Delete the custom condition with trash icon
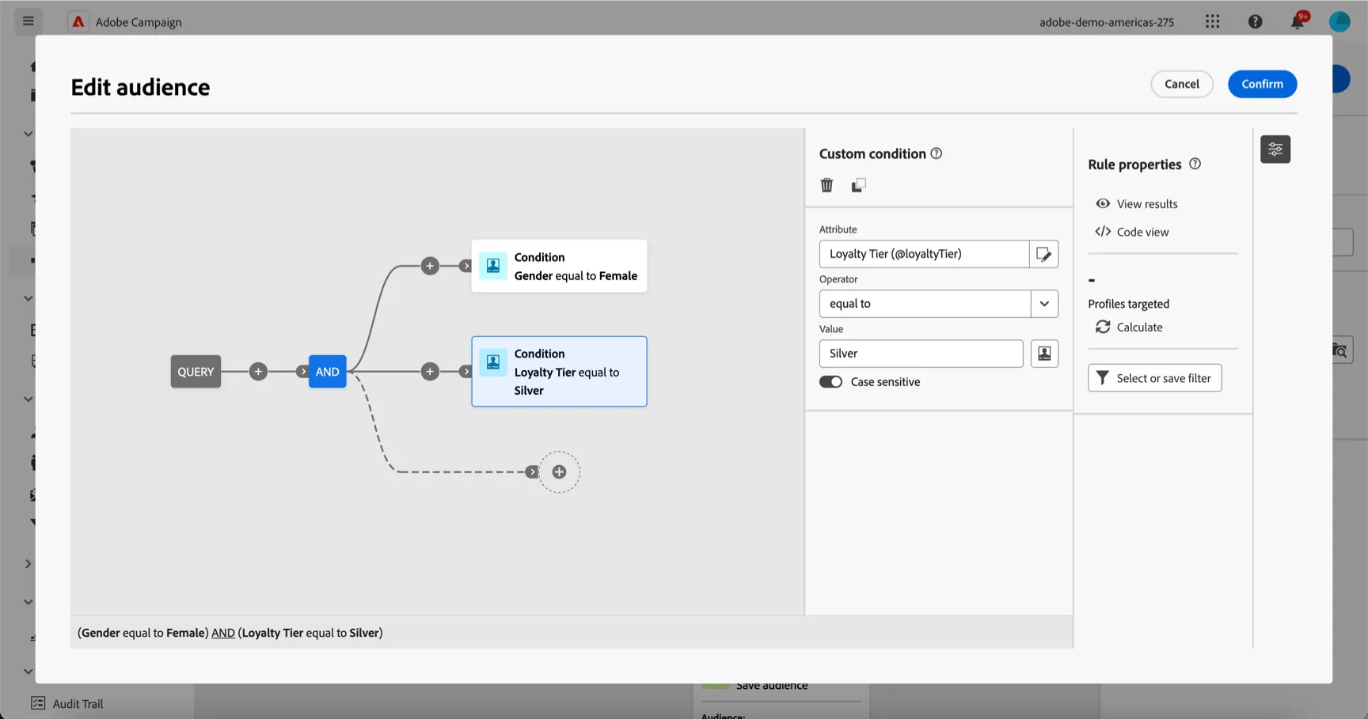 click(826, 185)
